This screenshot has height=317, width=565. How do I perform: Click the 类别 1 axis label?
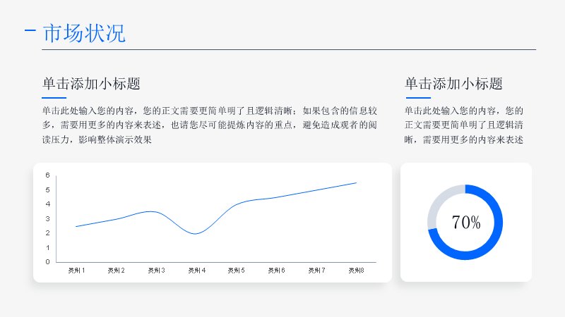tap(76, 271)
